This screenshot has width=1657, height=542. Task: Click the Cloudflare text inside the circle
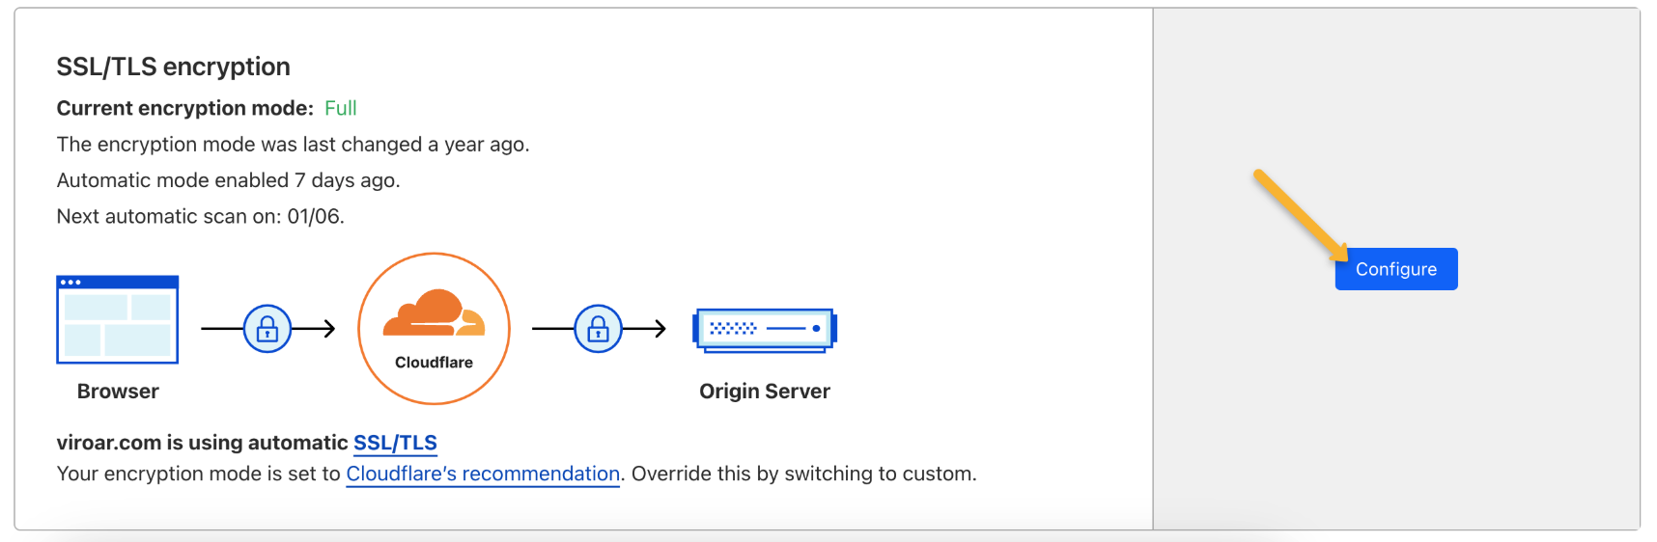[434, 363]
